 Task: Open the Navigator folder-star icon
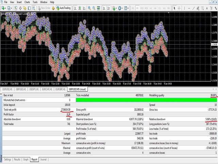click(x=25, y=8)
